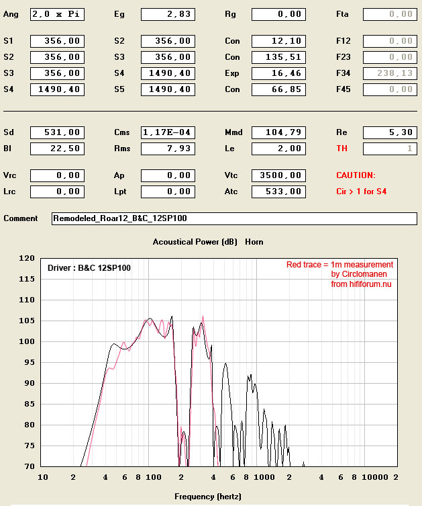The height and width of the screenshot is (506, 422).
Task: Click the Exp field showing 16,46
Action: [278, 73]
